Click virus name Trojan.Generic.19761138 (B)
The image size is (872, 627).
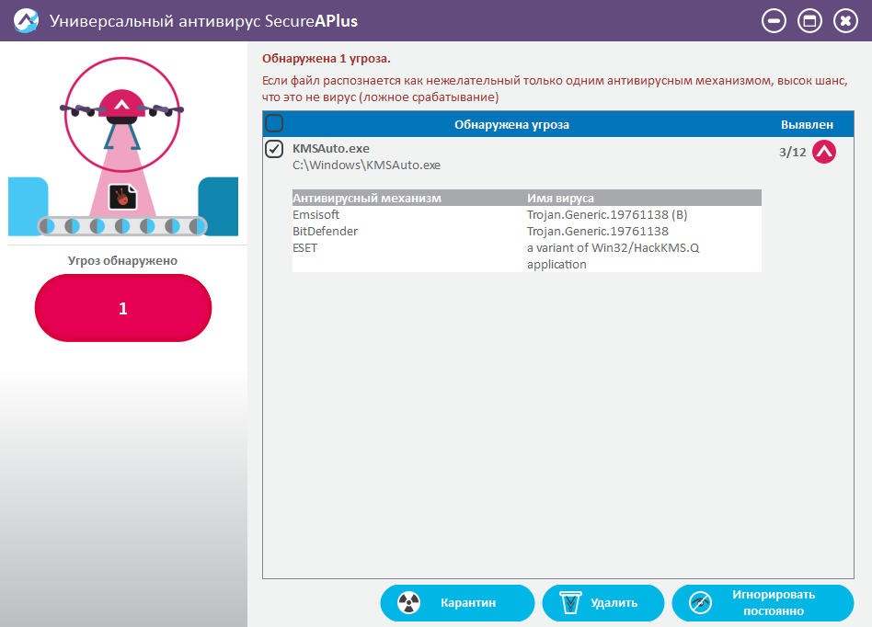tap(607, 214)
